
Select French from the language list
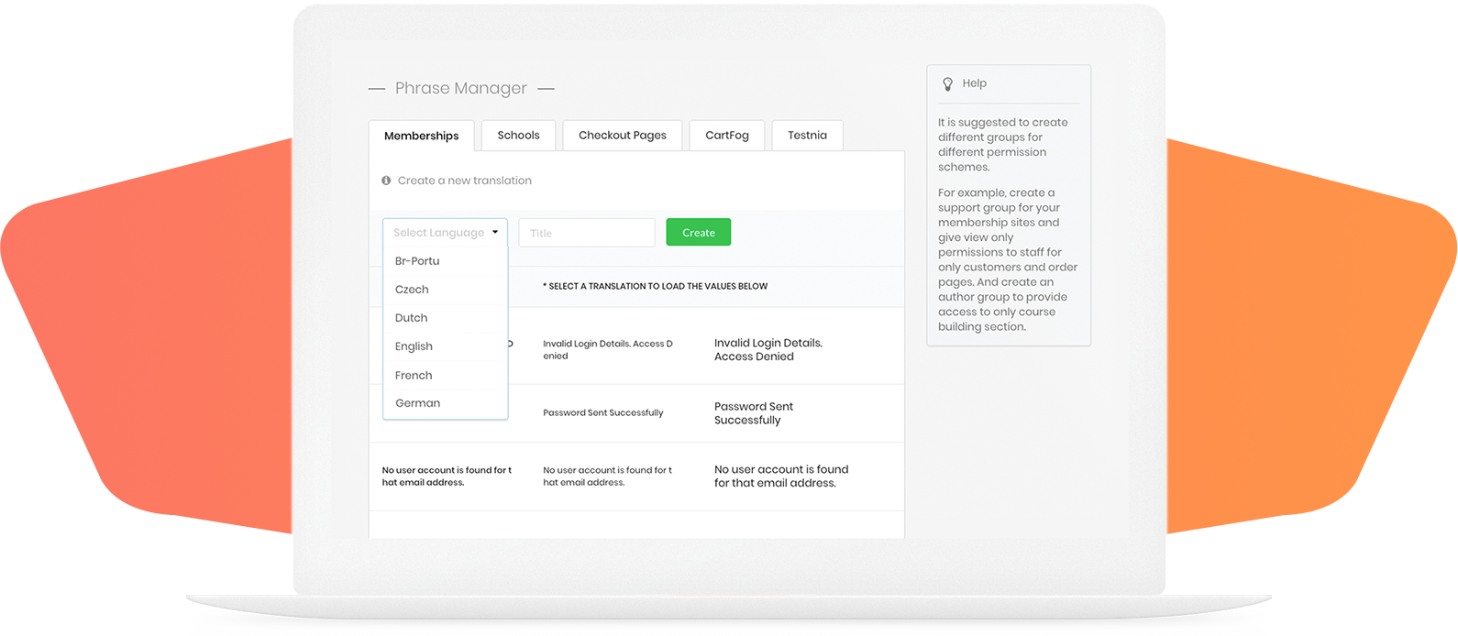(414, 375)
